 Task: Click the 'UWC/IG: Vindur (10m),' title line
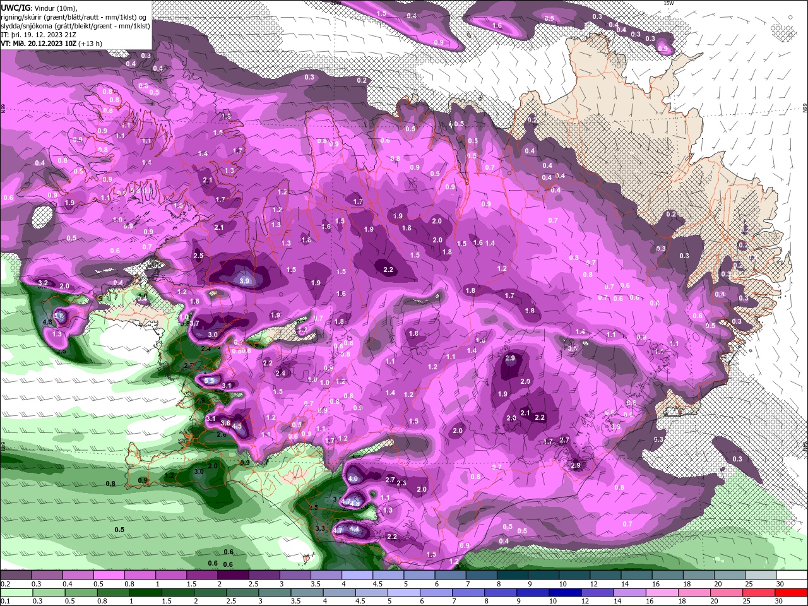pos(40,8)
